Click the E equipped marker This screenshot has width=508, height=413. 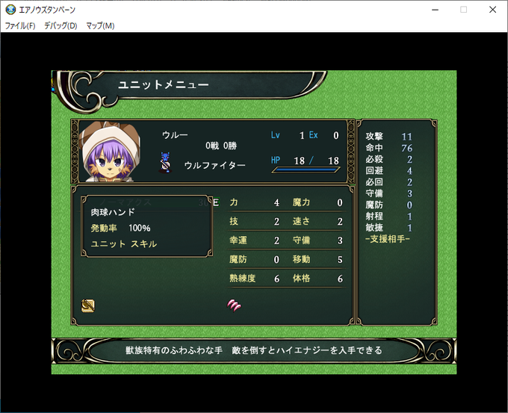coord(216,203)
